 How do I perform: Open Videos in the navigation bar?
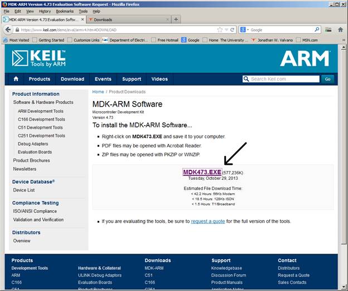159,79
